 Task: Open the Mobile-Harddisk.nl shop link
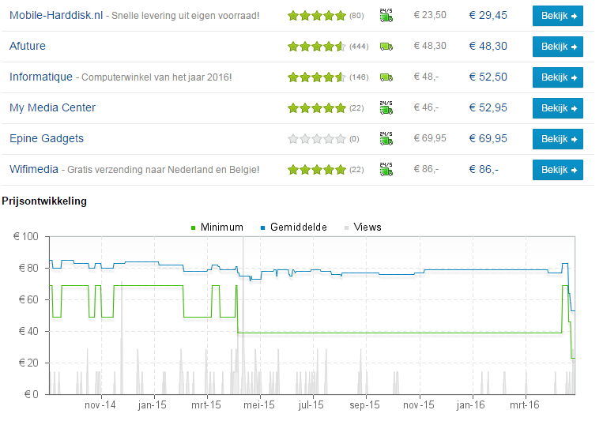click(56, 15)
